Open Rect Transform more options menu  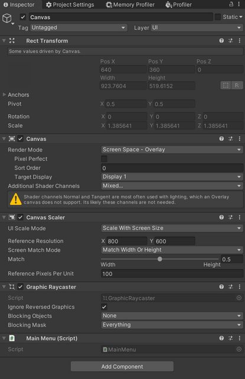[x=240, y=41]
